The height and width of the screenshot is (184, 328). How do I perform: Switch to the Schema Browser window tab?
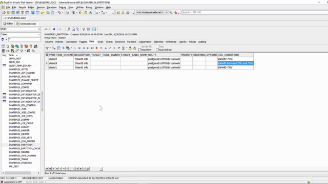click(26, 24)
